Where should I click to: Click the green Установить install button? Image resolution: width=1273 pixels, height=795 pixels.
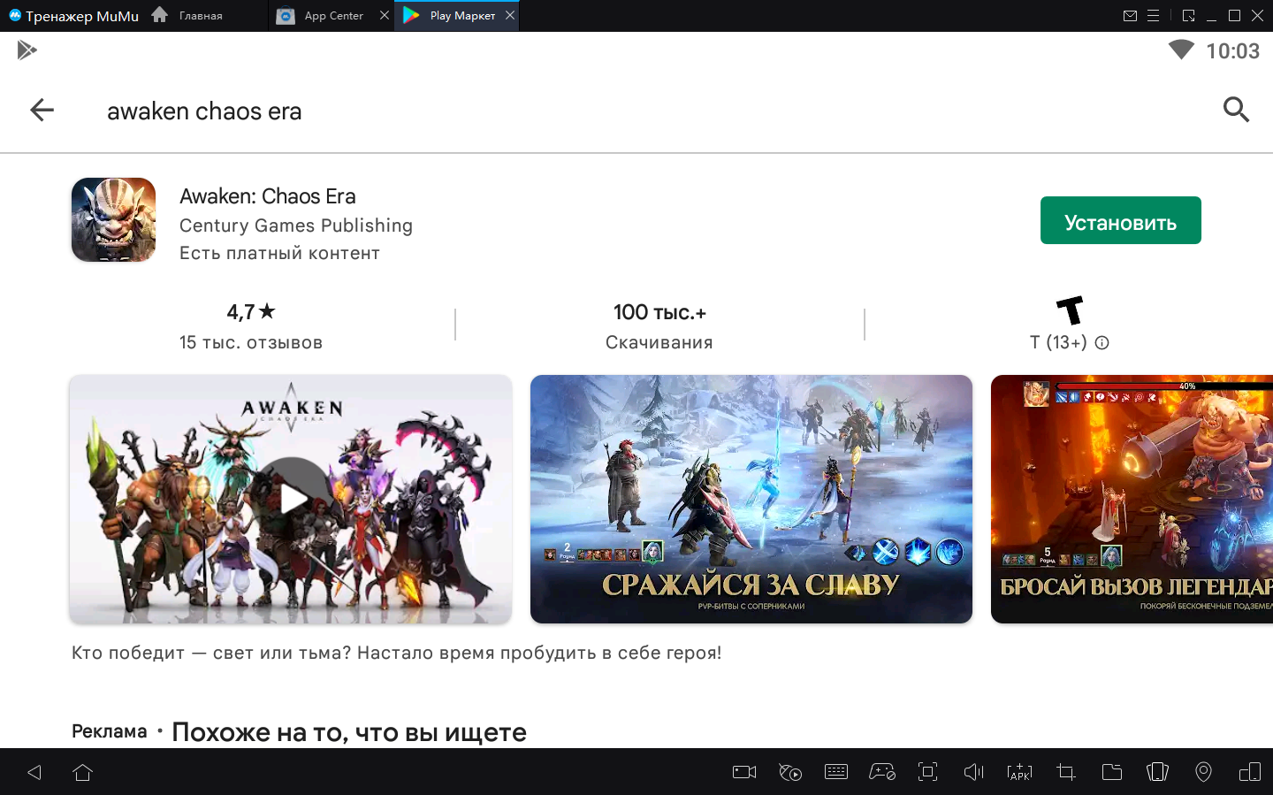pyautogui.click(x=1120, y=221)
